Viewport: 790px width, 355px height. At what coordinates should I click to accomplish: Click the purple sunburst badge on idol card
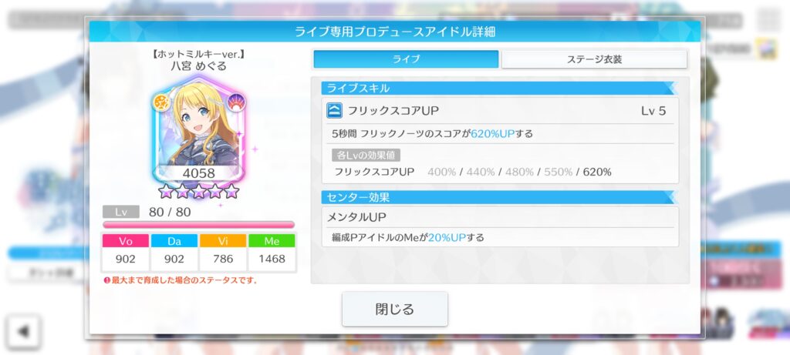click(236, 102)
